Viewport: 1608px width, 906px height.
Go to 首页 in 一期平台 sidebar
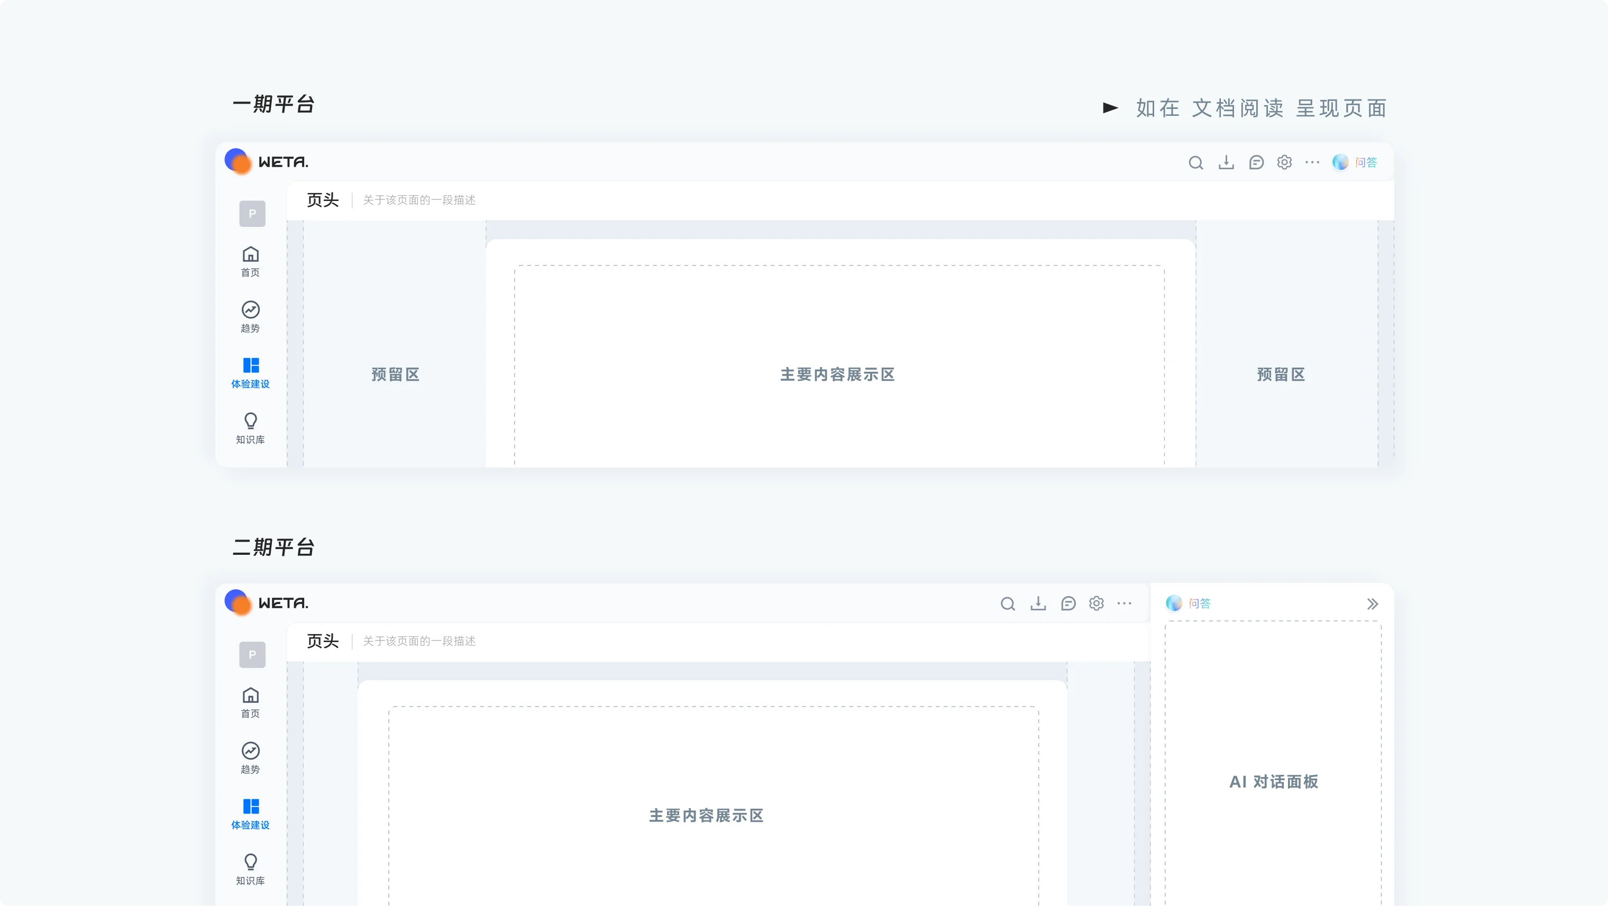pyautogui.click(x=250, y=261)
